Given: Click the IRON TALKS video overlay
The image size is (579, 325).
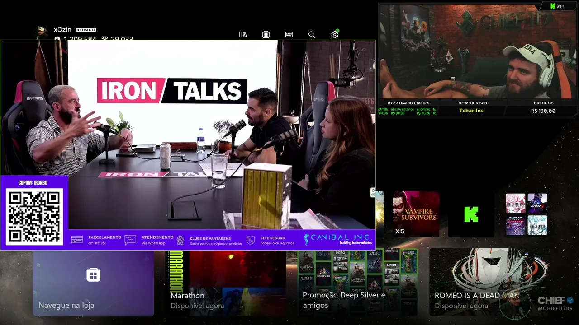Looking at the screenshot, I should 188,144.
